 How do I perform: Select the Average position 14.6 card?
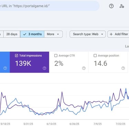pyautogui.click(x=108, y=62)
